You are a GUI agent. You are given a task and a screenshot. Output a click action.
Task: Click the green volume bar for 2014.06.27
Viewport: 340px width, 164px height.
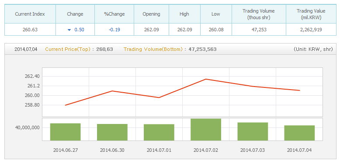[x=65, y=132]
